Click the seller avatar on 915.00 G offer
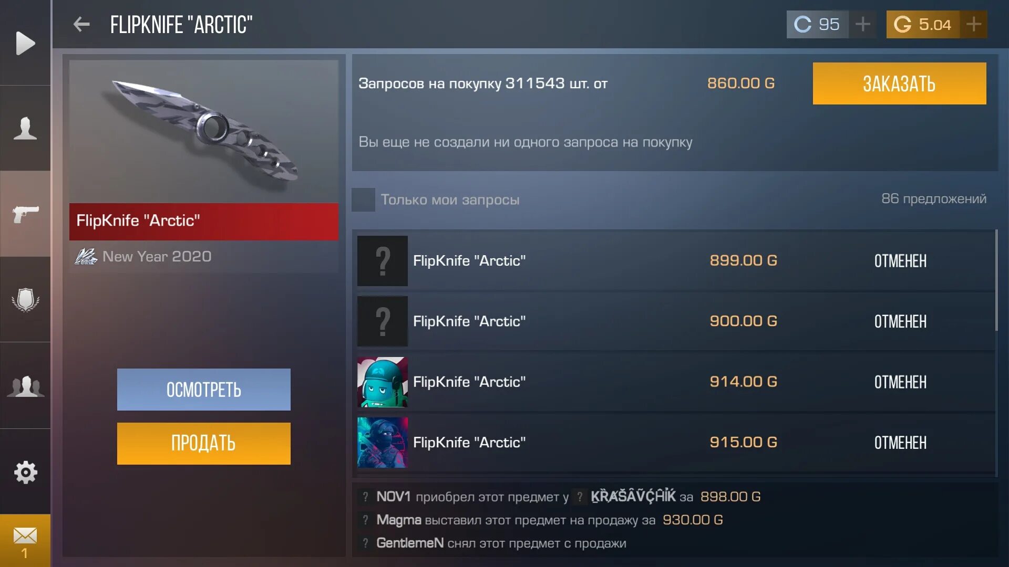The width and height of the screenshot is (1009, 567). (383, 443)
